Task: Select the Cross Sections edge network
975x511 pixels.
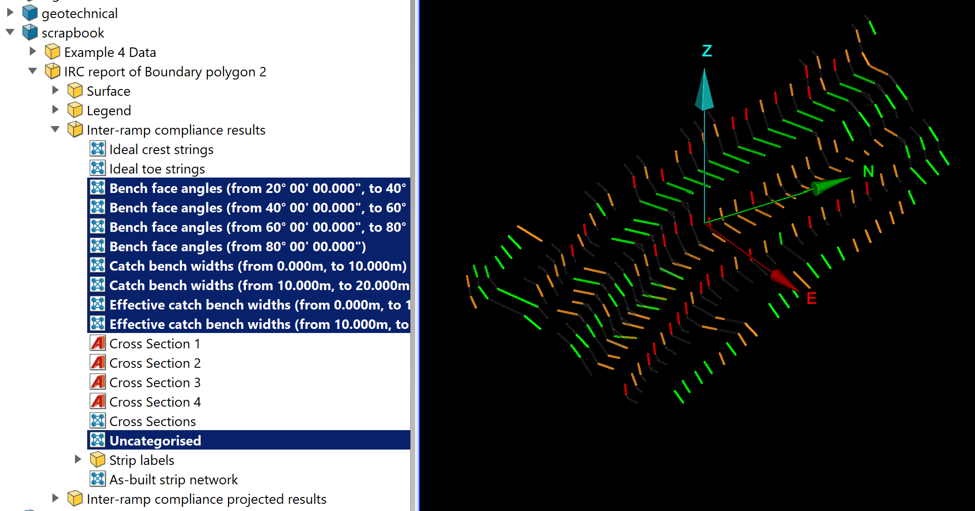Action: point(152,421)
